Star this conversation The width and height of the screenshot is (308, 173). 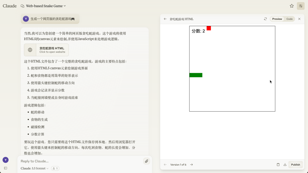pyautogui.click(x=291, y=6)
